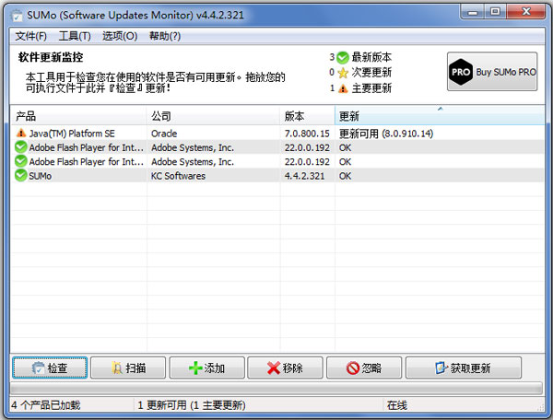
Task: Open the 工具(T) menu
Action: [x=75, y=36]
